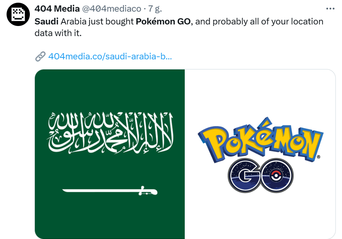The height and width of the screenshot is (239, 342).
Task: Click the 404 Media display name
Action: pos(57,9)
